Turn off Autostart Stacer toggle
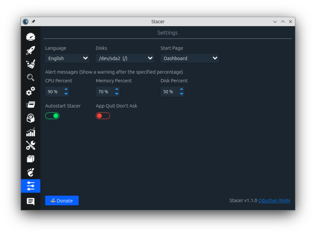Screen dimensions: 316x235 52,116
